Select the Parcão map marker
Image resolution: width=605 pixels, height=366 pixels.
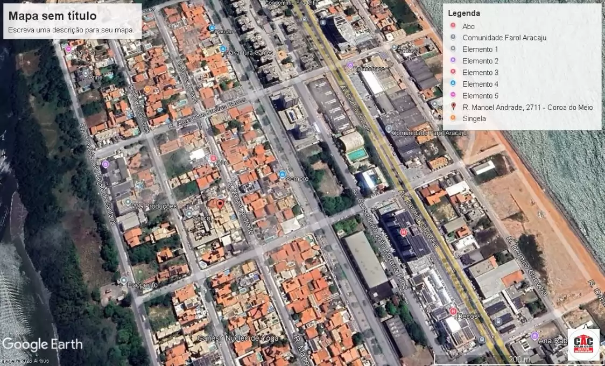212,28
